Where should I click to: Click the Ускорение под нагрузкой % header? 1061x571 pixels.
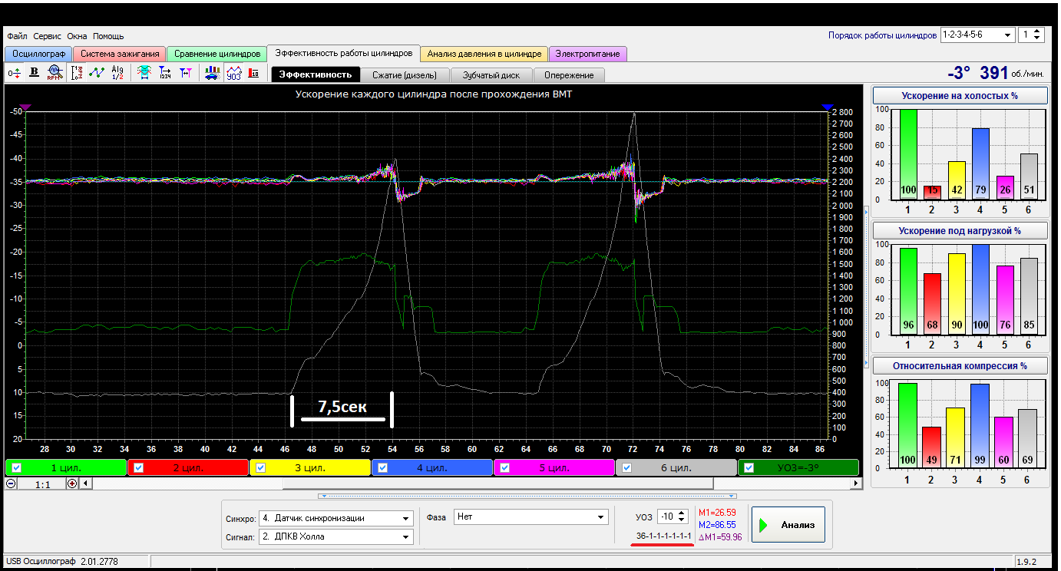tap(960, 230)
